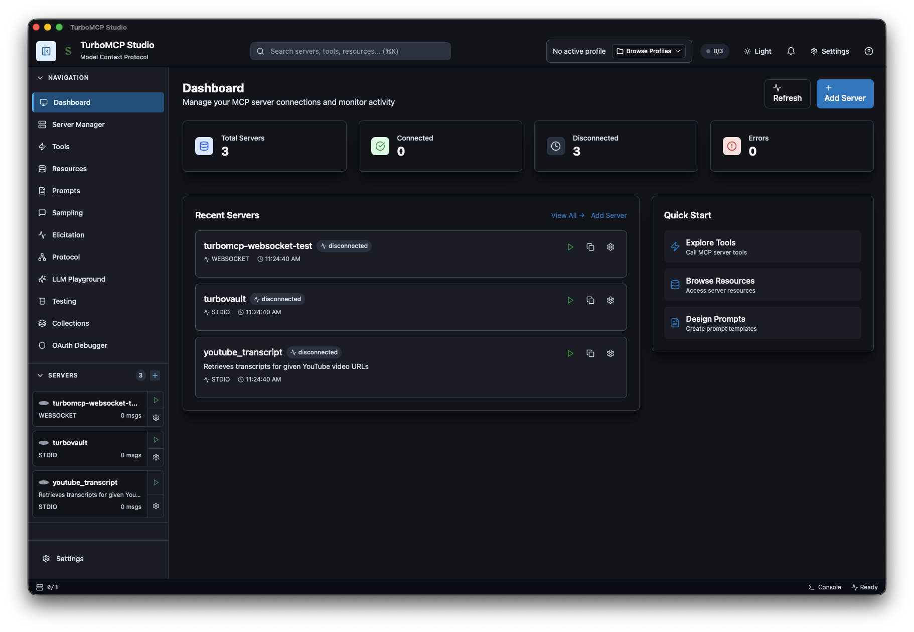Open the OAuth Debugger
This screenshot has height=632, width=914.
98,345
